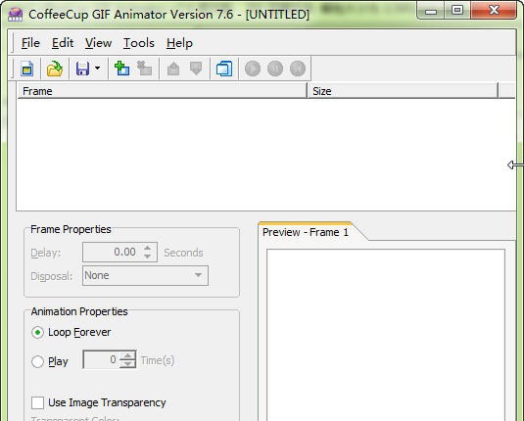
Task: Select the Loop Forever radio button
Action: [37, 333]
